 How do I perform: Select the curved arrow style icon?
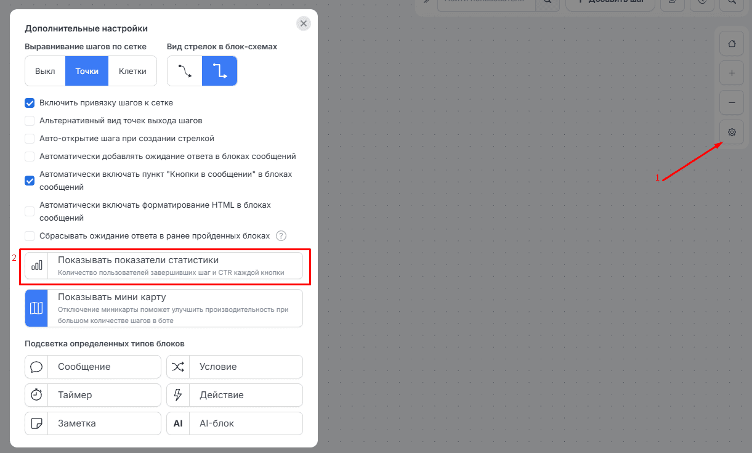[184, 71]
